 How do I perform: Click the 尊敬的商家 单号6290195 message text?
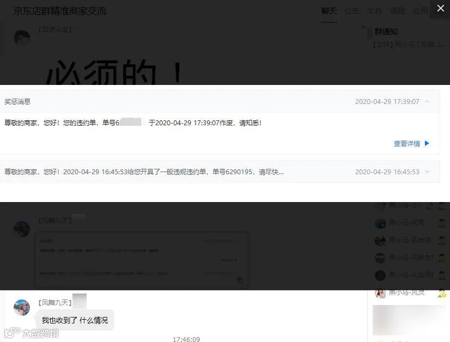(x=144, y=172)
